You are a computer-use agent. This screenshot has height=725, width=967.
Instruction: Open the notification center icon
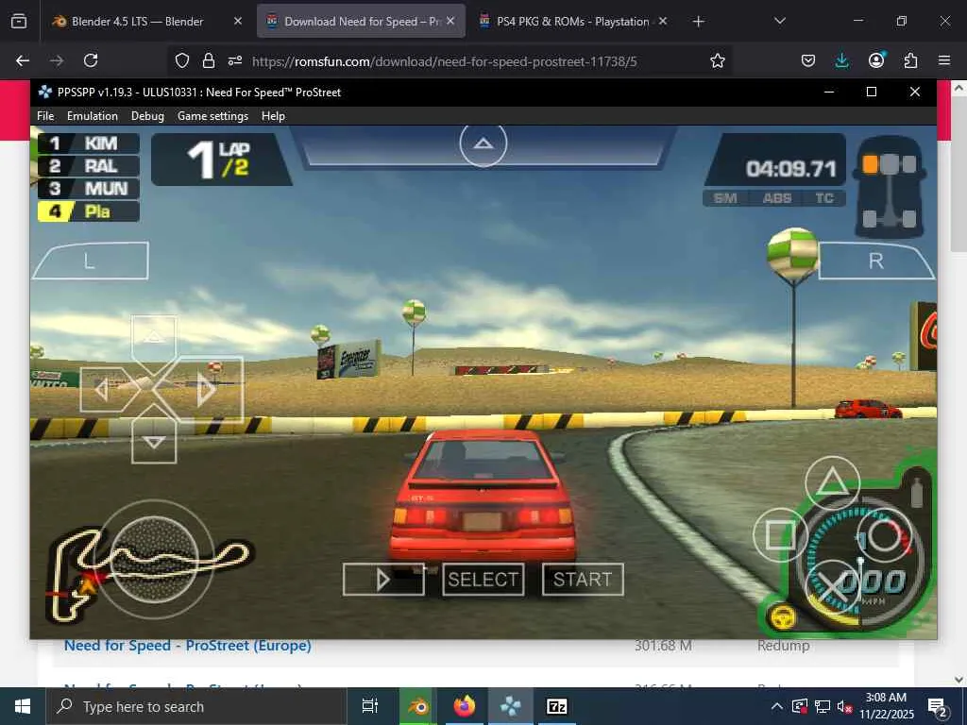coord(938,707)
